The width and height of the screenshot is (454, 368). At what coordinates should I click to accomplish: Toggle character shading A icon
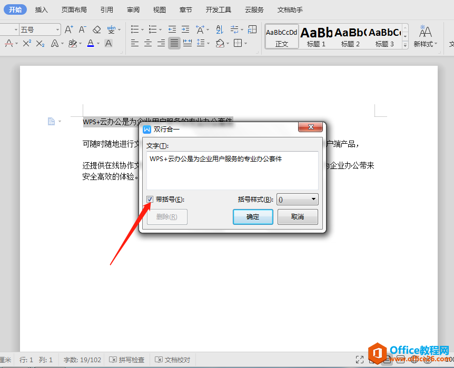(x=108, y=43)
